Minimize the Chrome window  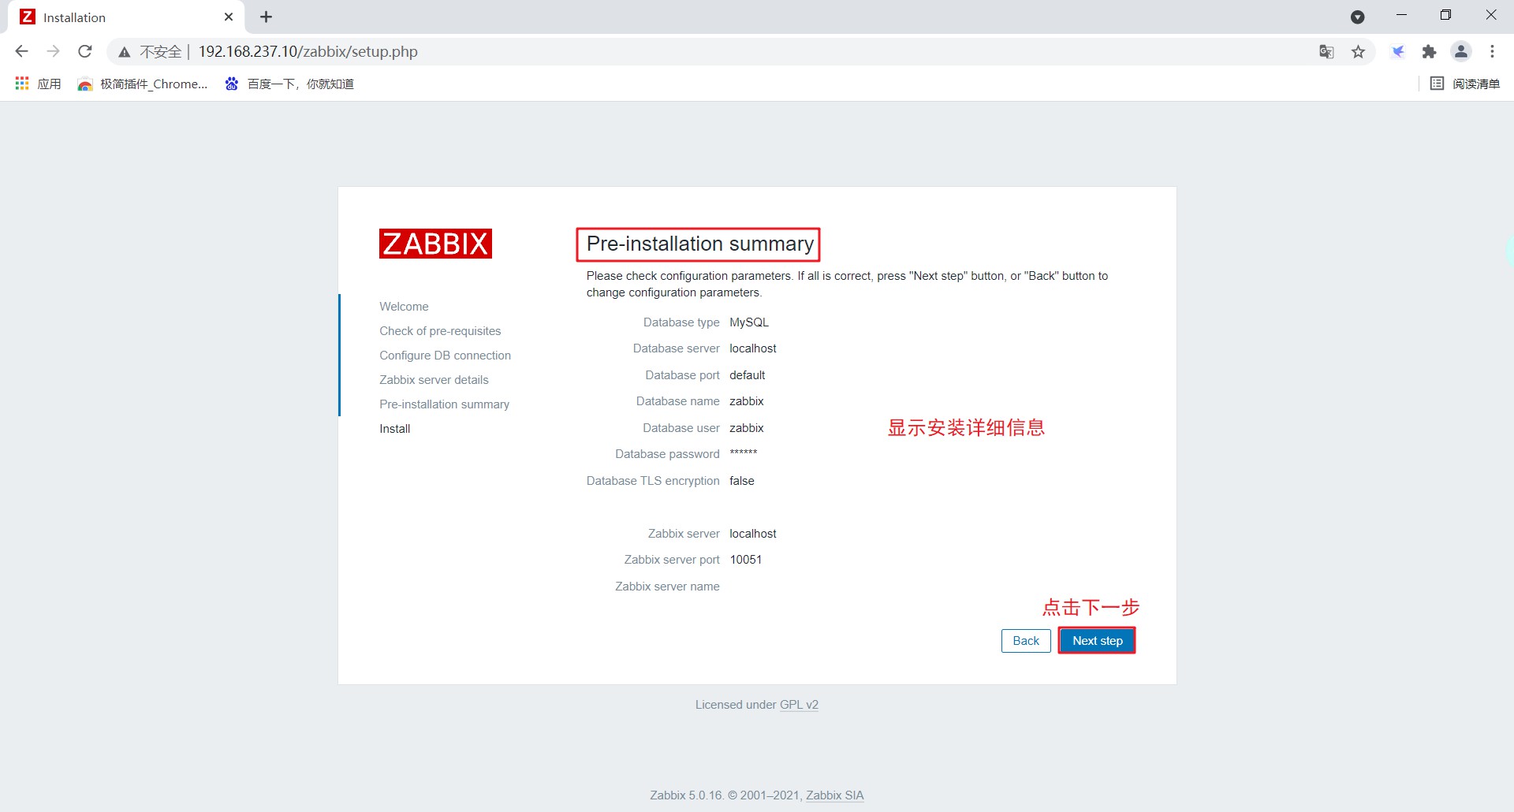click(1401, 15)
